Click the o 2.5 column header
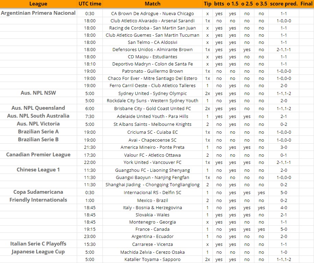 tap(247, 4)
